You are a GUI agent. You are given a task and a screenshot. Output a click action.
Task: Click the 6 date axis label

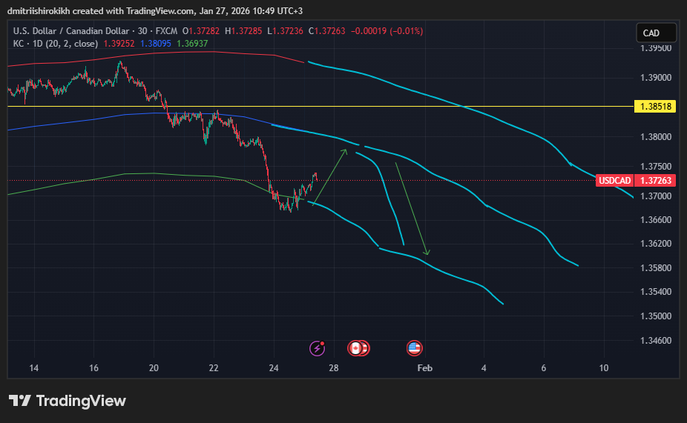point(544,368)
